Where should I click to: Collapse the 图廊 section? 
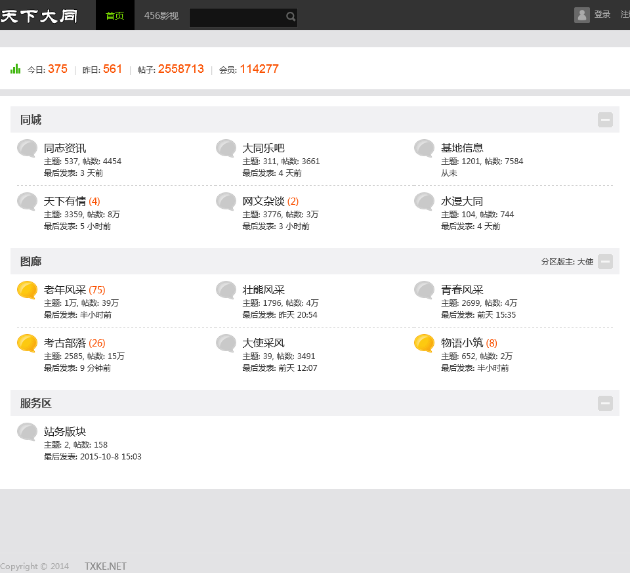click(605, 261)
